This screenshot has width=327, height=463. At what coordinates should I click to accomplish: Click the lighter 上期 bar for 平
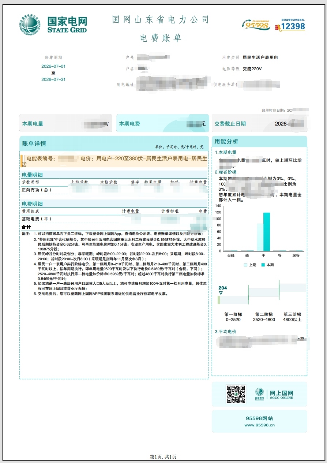pos(260,237)
